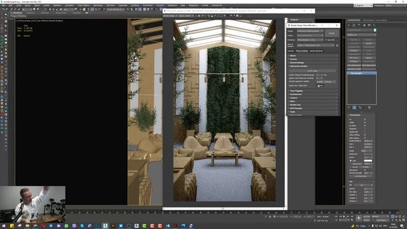Image resolution: width=407 pixels, height=229 pixels.
Task: Expand the Environment rollout in Render Setup
Action: pos(313,94)
